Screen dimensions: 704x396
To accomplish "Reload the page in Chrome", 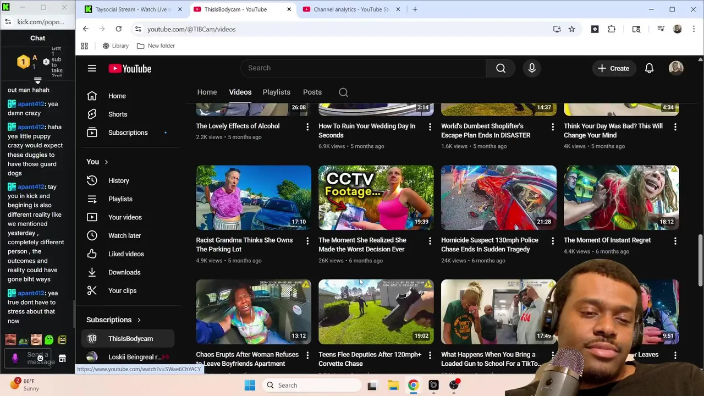I will (x=118, y=29).
